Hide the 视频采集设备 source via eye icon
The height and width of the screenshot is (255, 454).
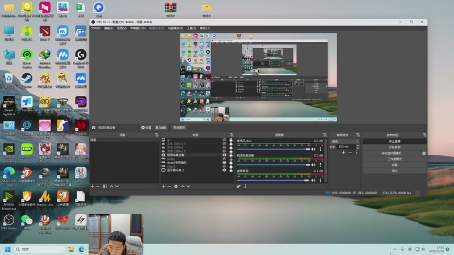(x=224, y=155)
